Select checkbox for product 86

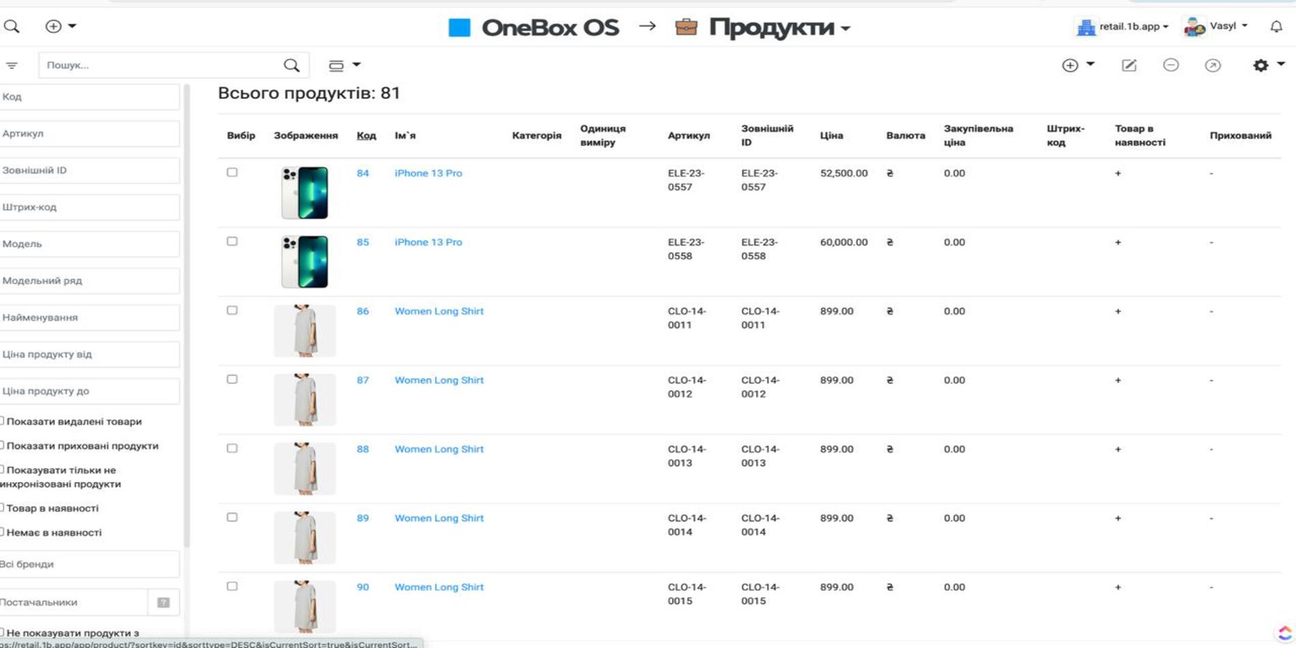tap(232, 310)
